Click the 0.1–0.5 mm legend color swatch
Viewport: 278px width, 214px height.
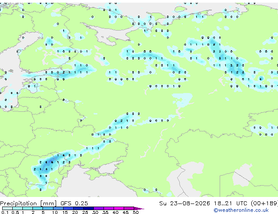point(7,208)
